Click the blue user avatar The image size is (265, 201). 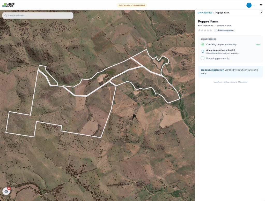[249, 5]
